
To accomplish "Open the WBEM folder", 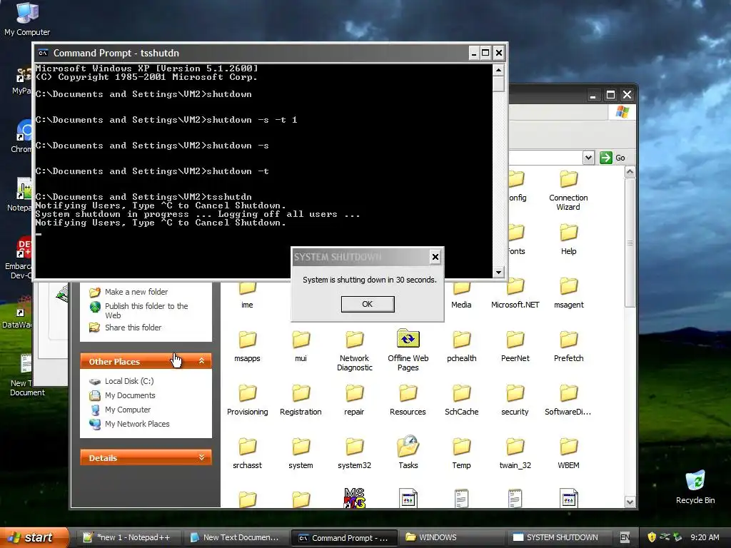I will (569, 453).
